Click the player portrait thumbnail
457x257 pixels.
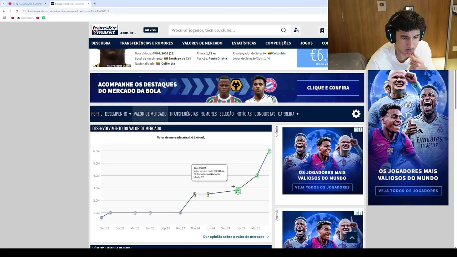coord(112,59)
